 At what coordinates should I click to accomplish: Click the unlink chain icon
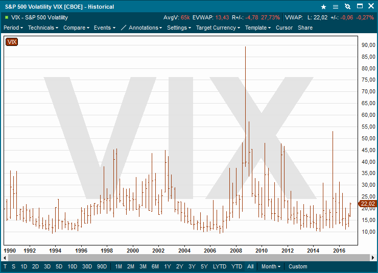pos(347,7)
